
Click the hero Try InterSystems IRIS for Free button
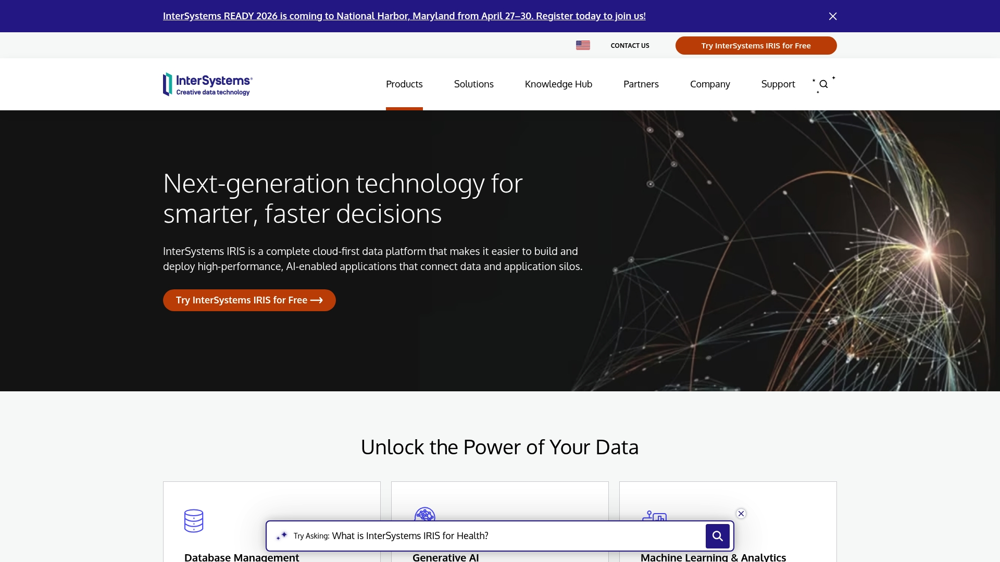pyautogui.click(x=249, y=300)
